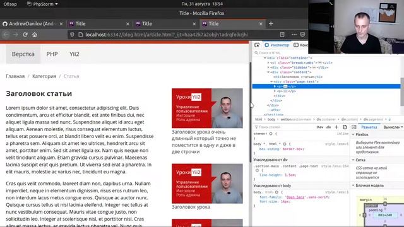The image size is (404, 227).
Task: Open lesson titled Заголовок урока очень длинный
Action: pos(204,141)
